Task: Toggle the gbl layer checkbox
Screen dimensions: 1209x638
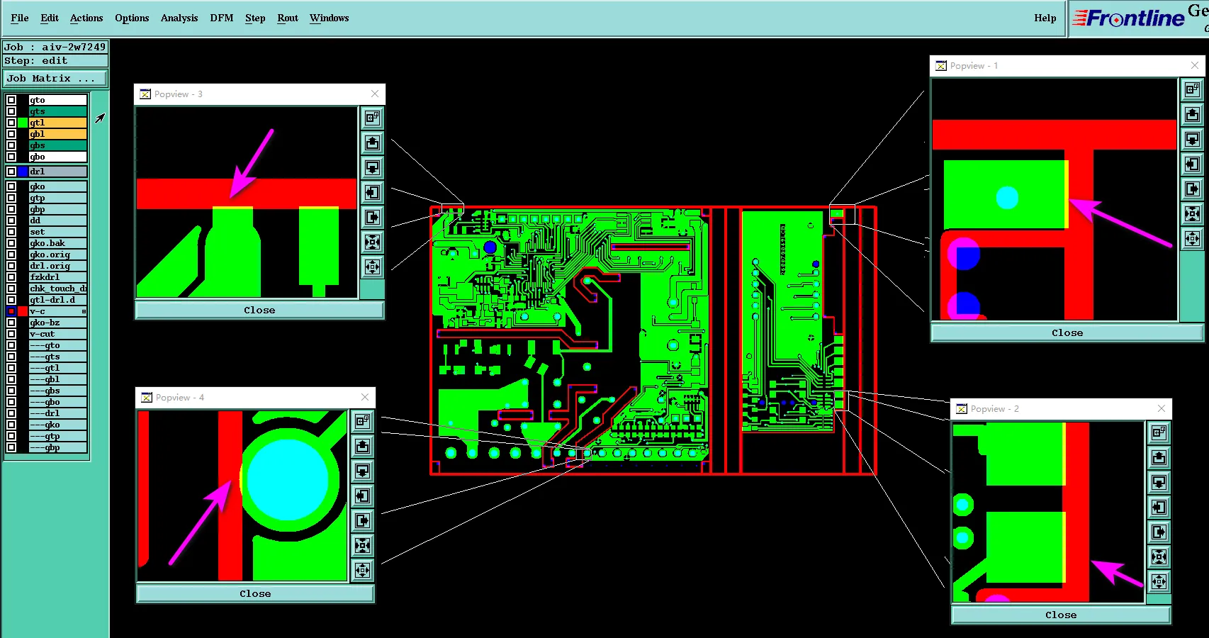Action: 11,134
